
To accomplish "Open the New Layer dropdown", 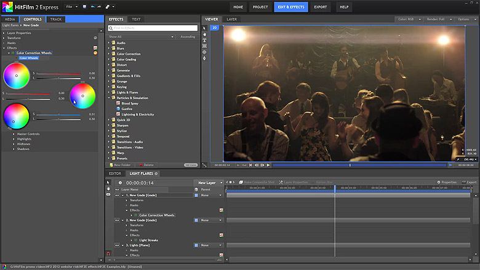I will (209, 183).
